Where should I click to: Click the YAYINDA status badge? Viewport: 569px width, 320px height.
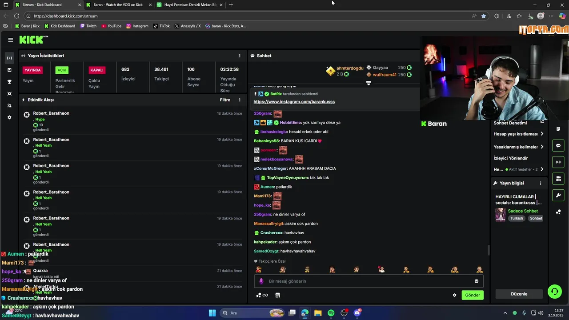point(32,70)
